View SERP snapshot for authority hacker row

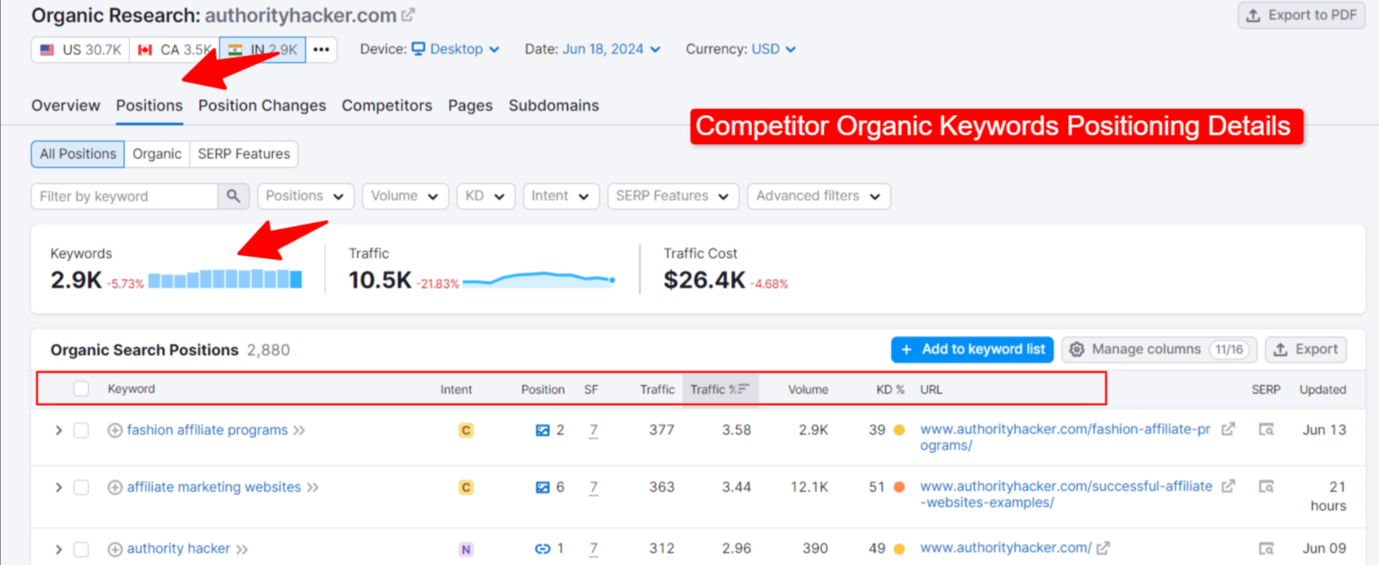[1266, 549]
